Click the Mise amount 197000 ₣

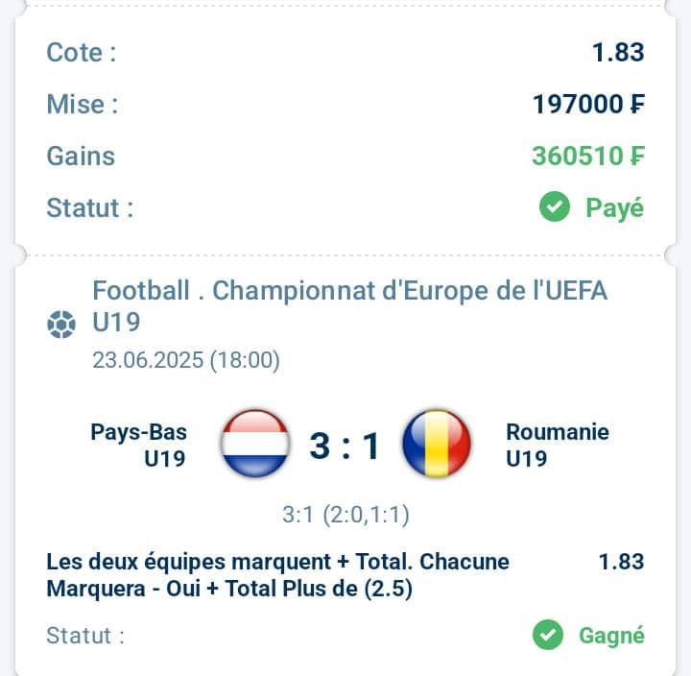pos(588,104)
